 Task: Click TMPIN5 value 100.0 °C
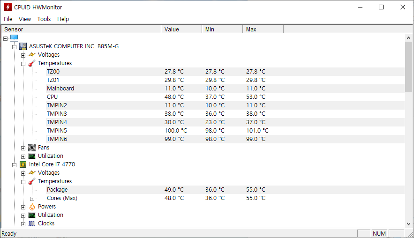pos(175,131)
